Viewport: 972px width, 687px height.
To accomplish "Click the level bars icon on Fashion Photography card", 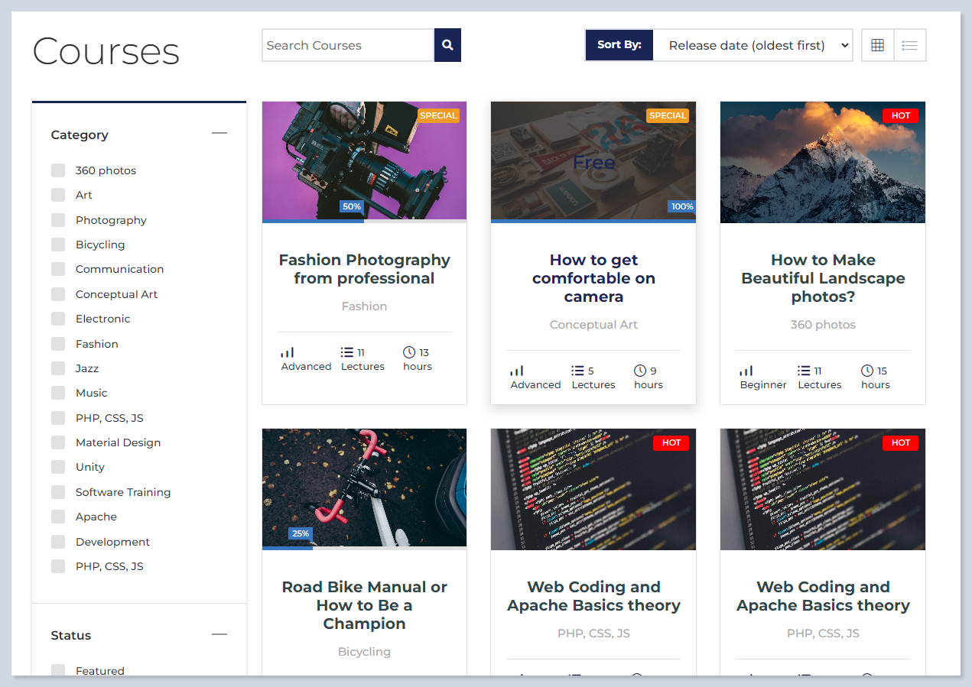I will click(288, 352).
